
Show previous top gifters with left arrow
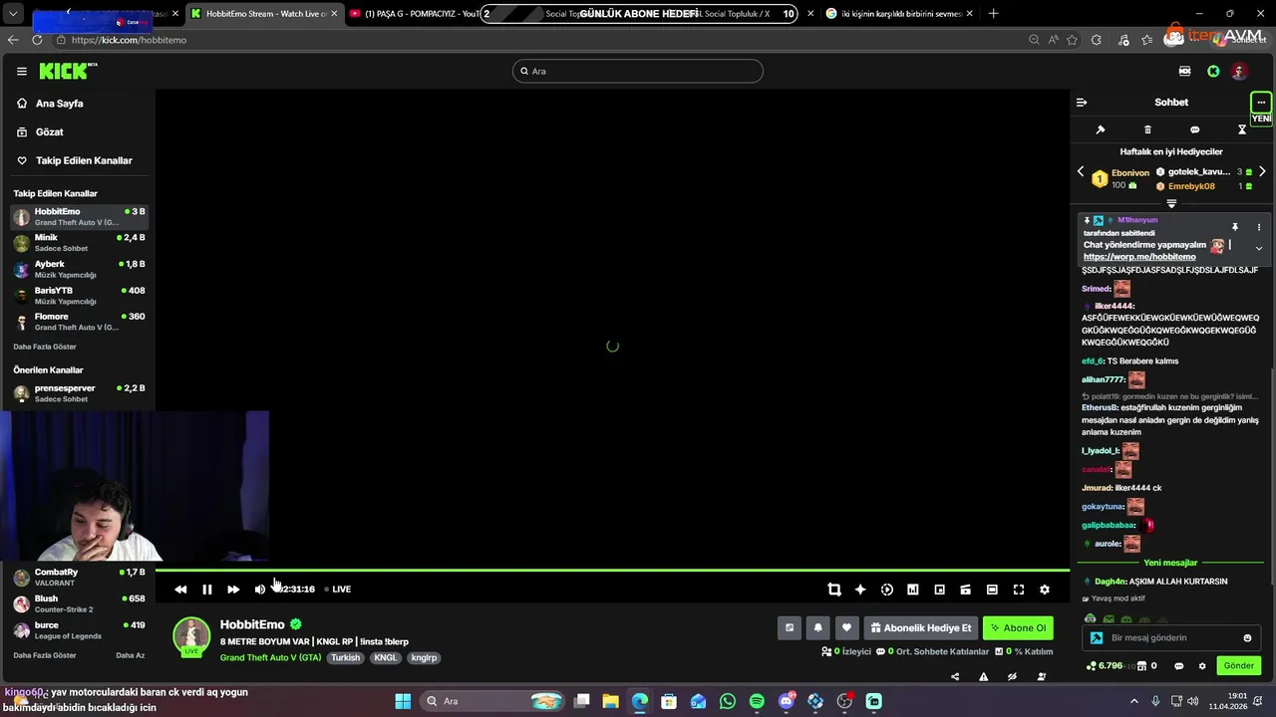(1081, 172)
